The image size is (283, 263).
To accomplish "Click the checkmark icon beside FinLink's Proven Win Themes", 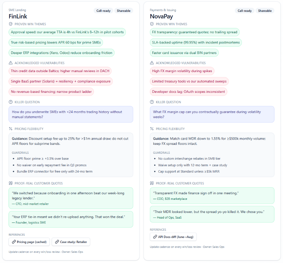I will click(11, 24).
